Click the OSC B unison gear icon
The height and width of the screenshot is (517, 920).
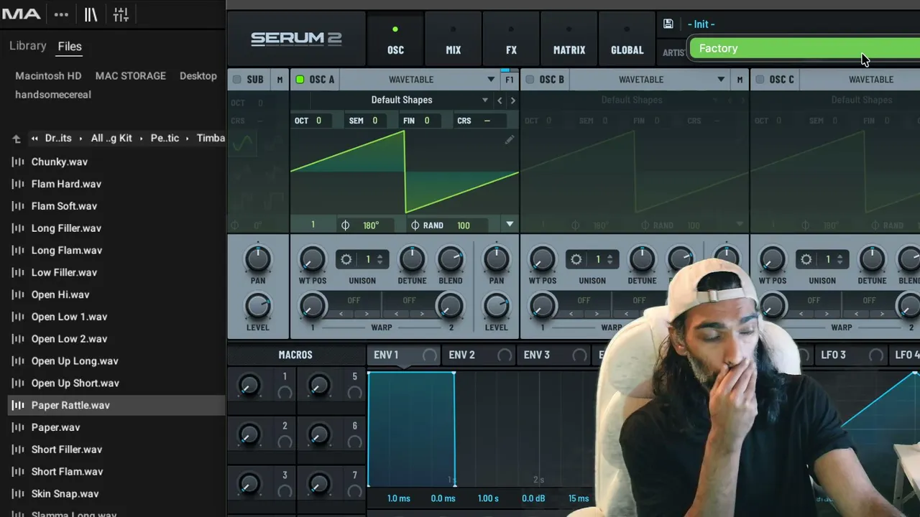pos(576,259)
